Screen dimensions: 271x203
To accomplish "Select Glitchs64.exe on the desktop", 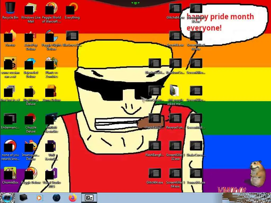I will (175, 11).
